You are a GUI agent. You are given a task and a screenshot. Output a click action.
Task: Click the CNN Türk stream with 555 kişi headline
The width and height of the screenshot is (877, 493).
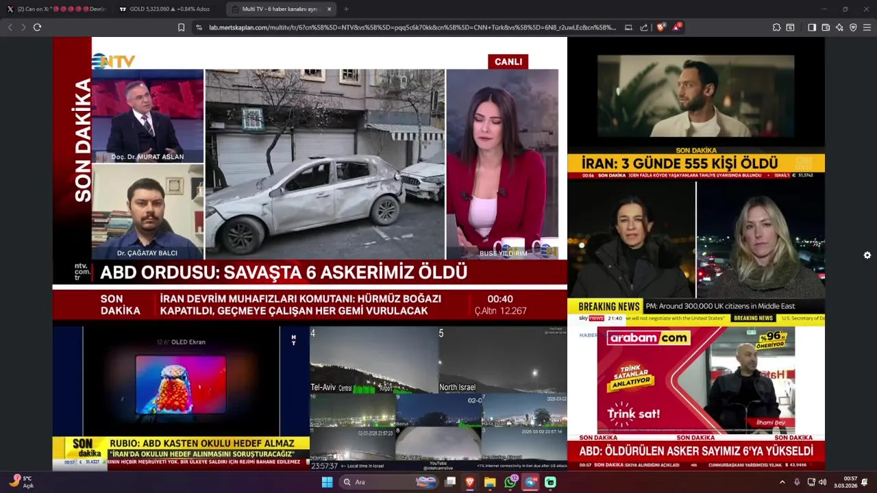(696, 108)
